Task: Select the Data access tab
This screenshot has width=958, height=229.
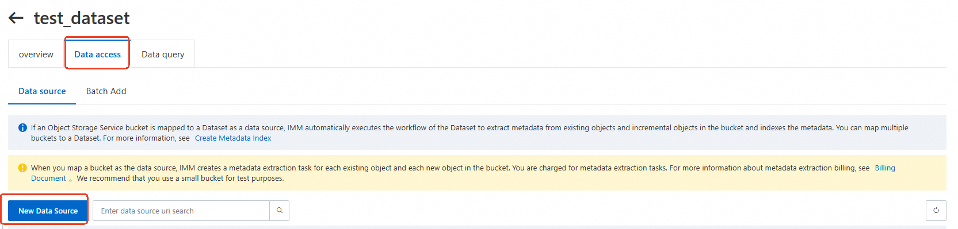Action: pyautogui.click(x=97, y=54)
